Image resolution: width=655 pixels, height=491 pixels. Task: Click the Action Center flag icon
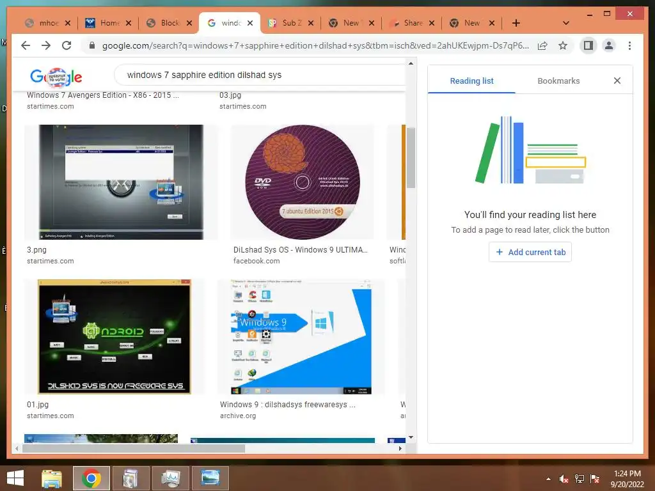595,479
